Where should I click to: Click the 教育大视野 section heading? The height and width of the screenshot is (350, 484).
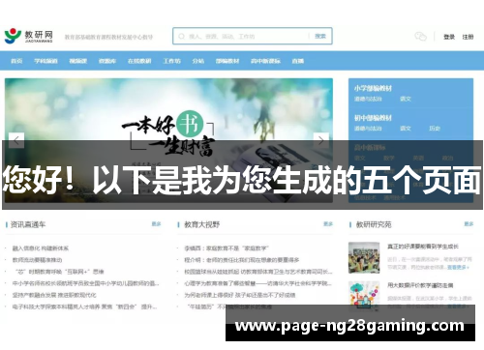202,224
